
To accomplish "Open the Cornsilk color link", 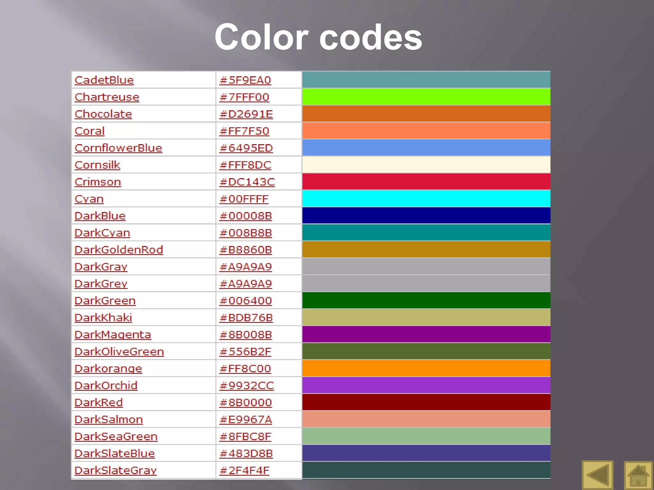I will [97, 165].
